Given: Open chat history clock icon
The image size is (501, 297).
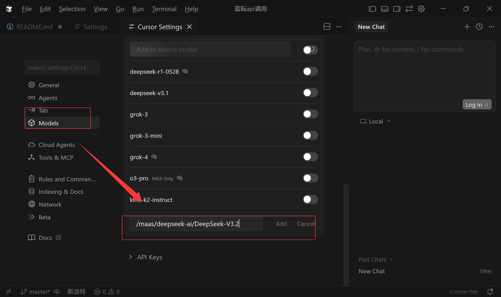Looking at the screenshot, I should [479, 27].
